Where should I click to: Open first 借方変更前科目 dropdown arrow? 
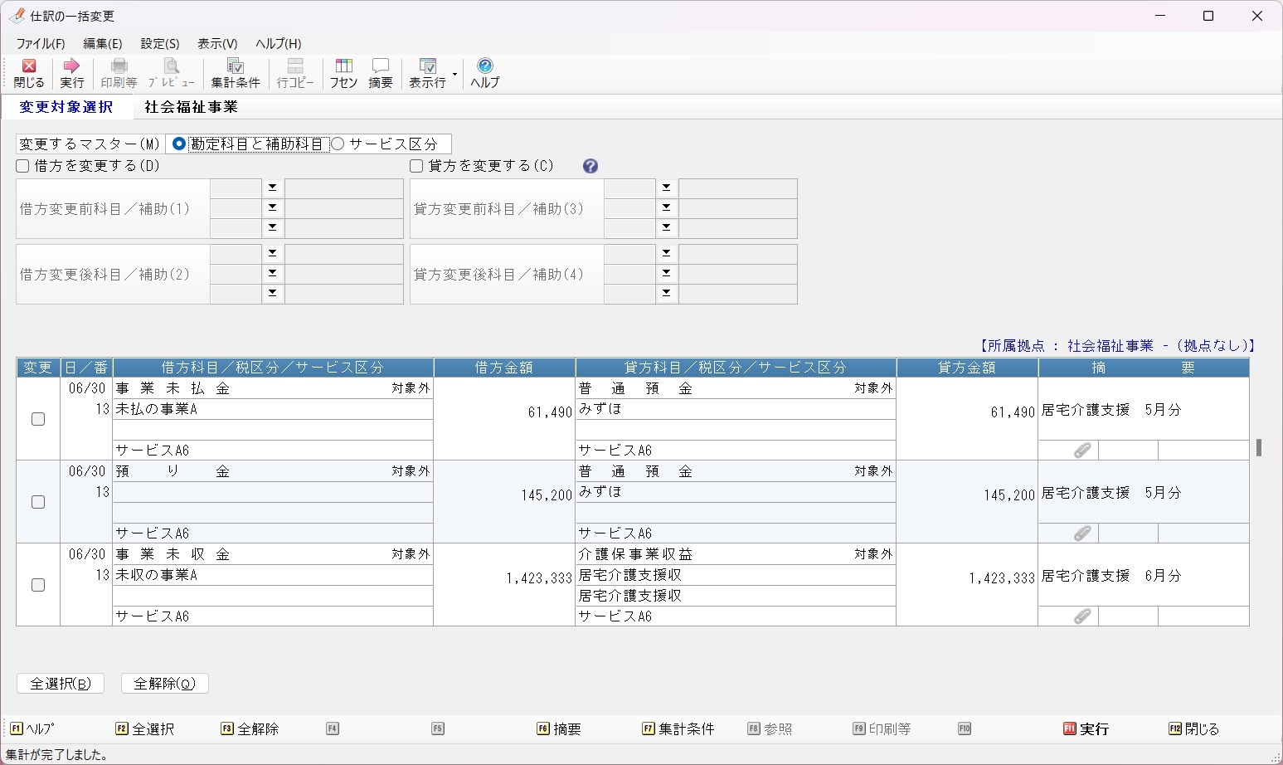pyautogui.click(x=272, y=188)
